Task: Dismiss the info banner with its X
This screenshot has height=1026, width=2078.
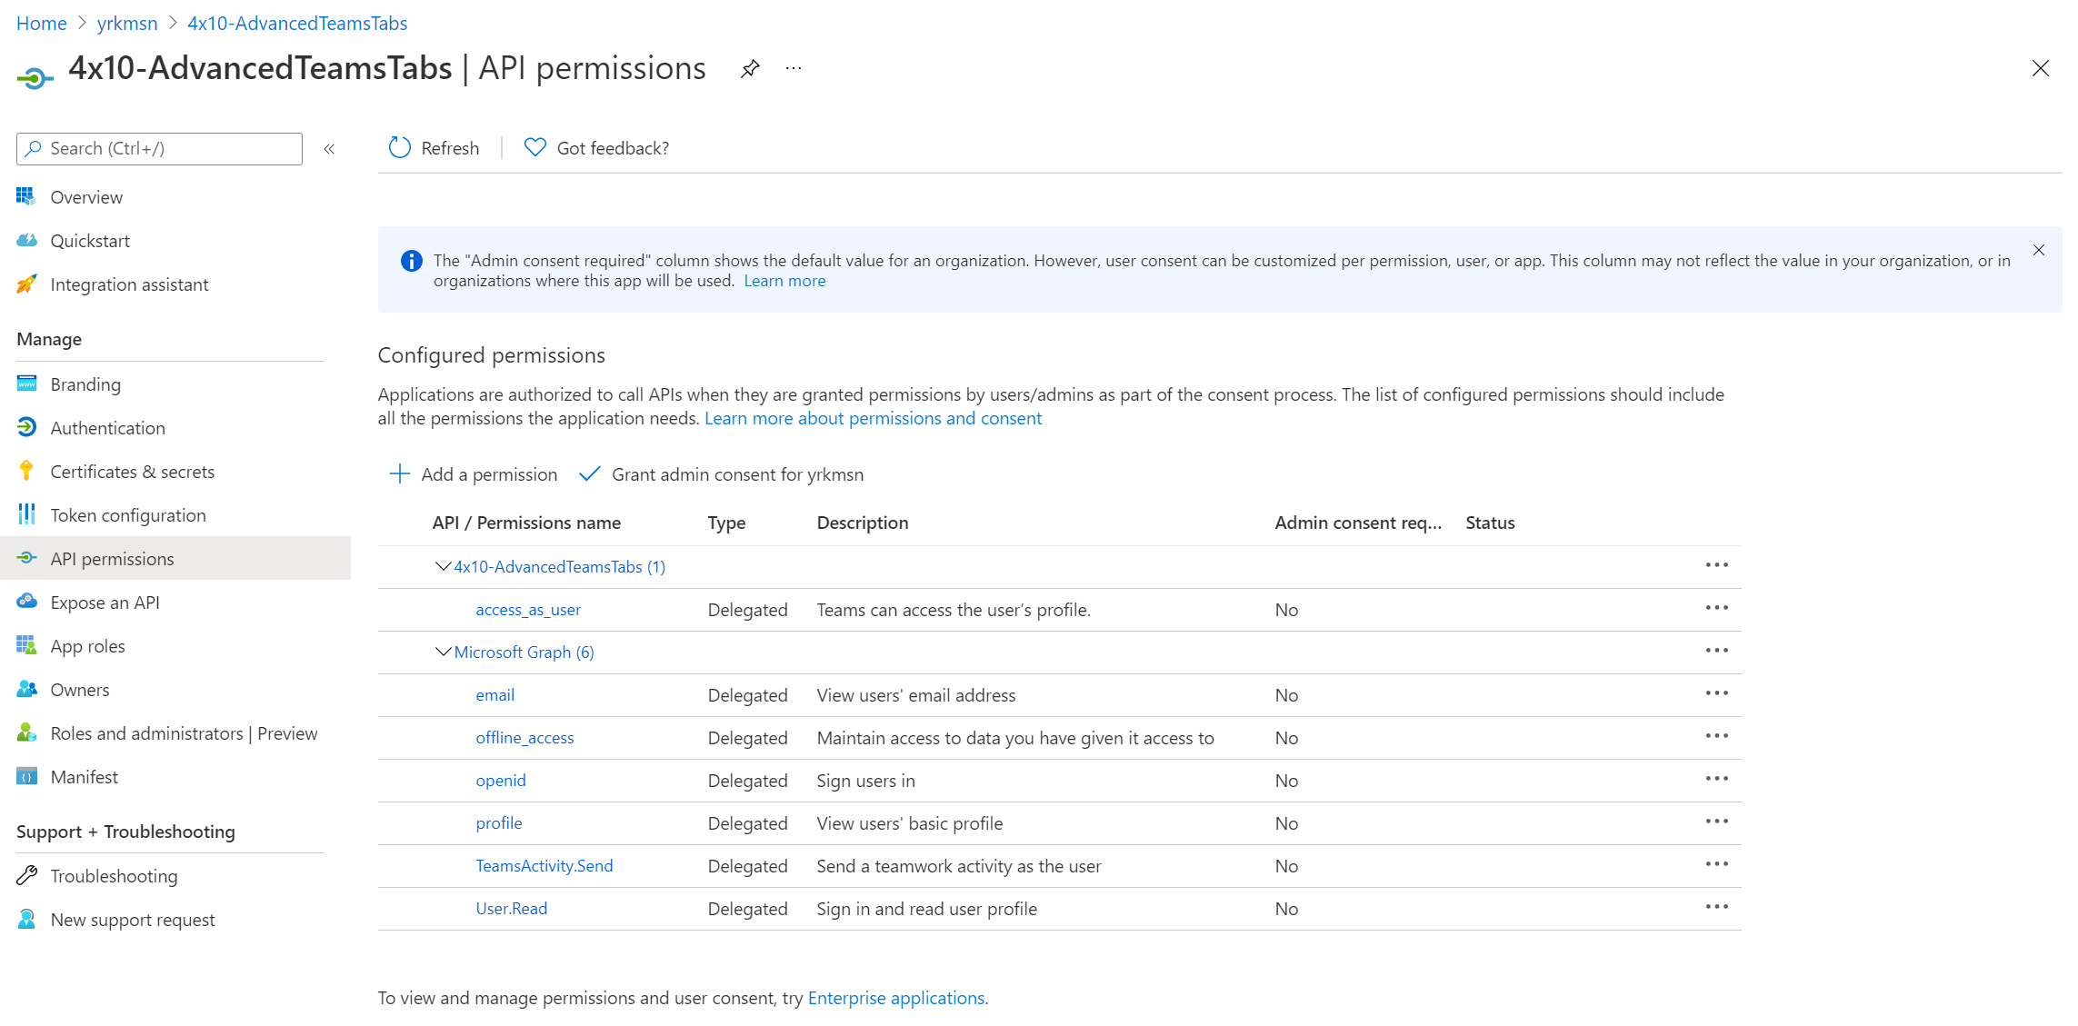Action: [2039, 250]
